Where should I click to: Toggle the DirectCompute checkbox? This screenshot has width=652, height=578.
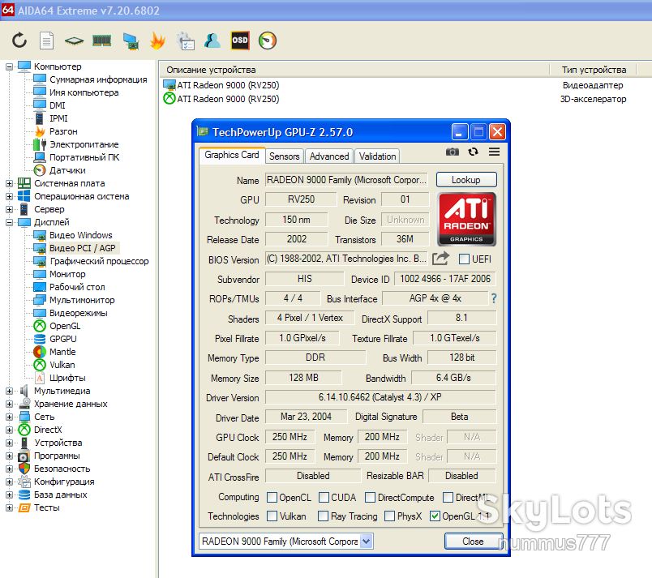370,498
